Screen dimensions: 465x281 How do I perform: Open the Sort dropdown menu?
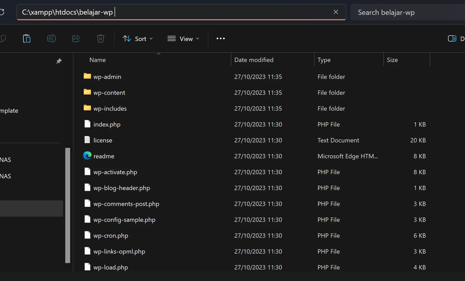click(x=138, y=39)
